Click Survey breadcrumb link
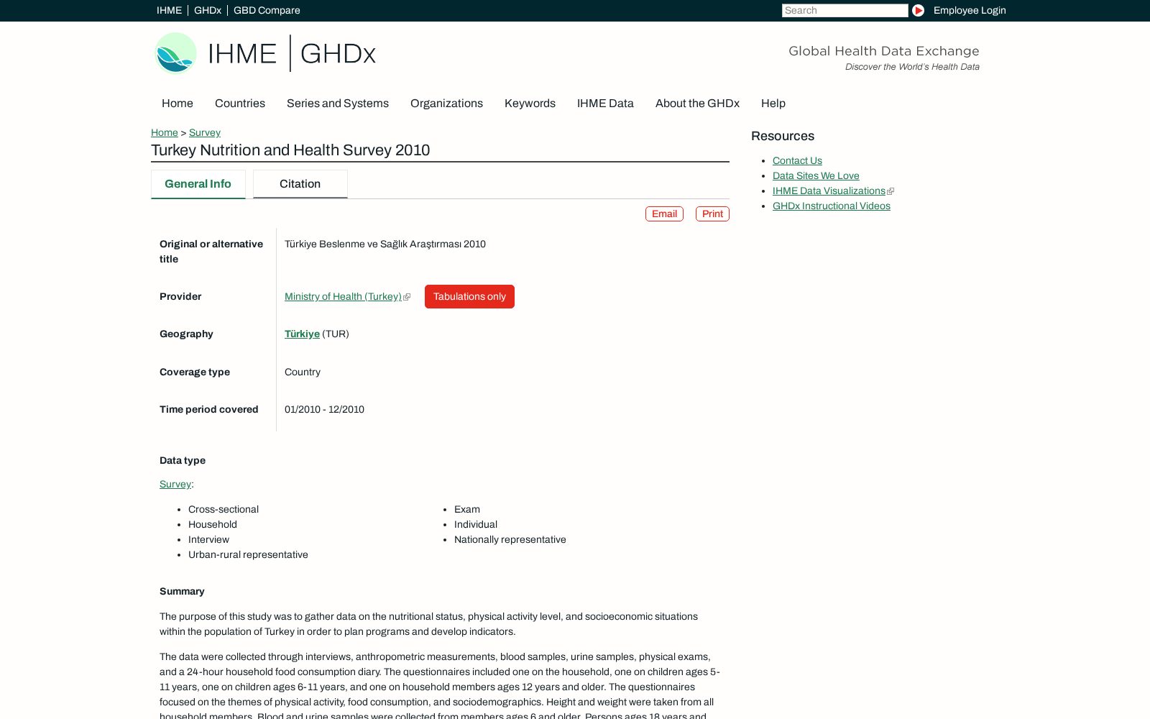1150x719 pixels. [205, 132]
